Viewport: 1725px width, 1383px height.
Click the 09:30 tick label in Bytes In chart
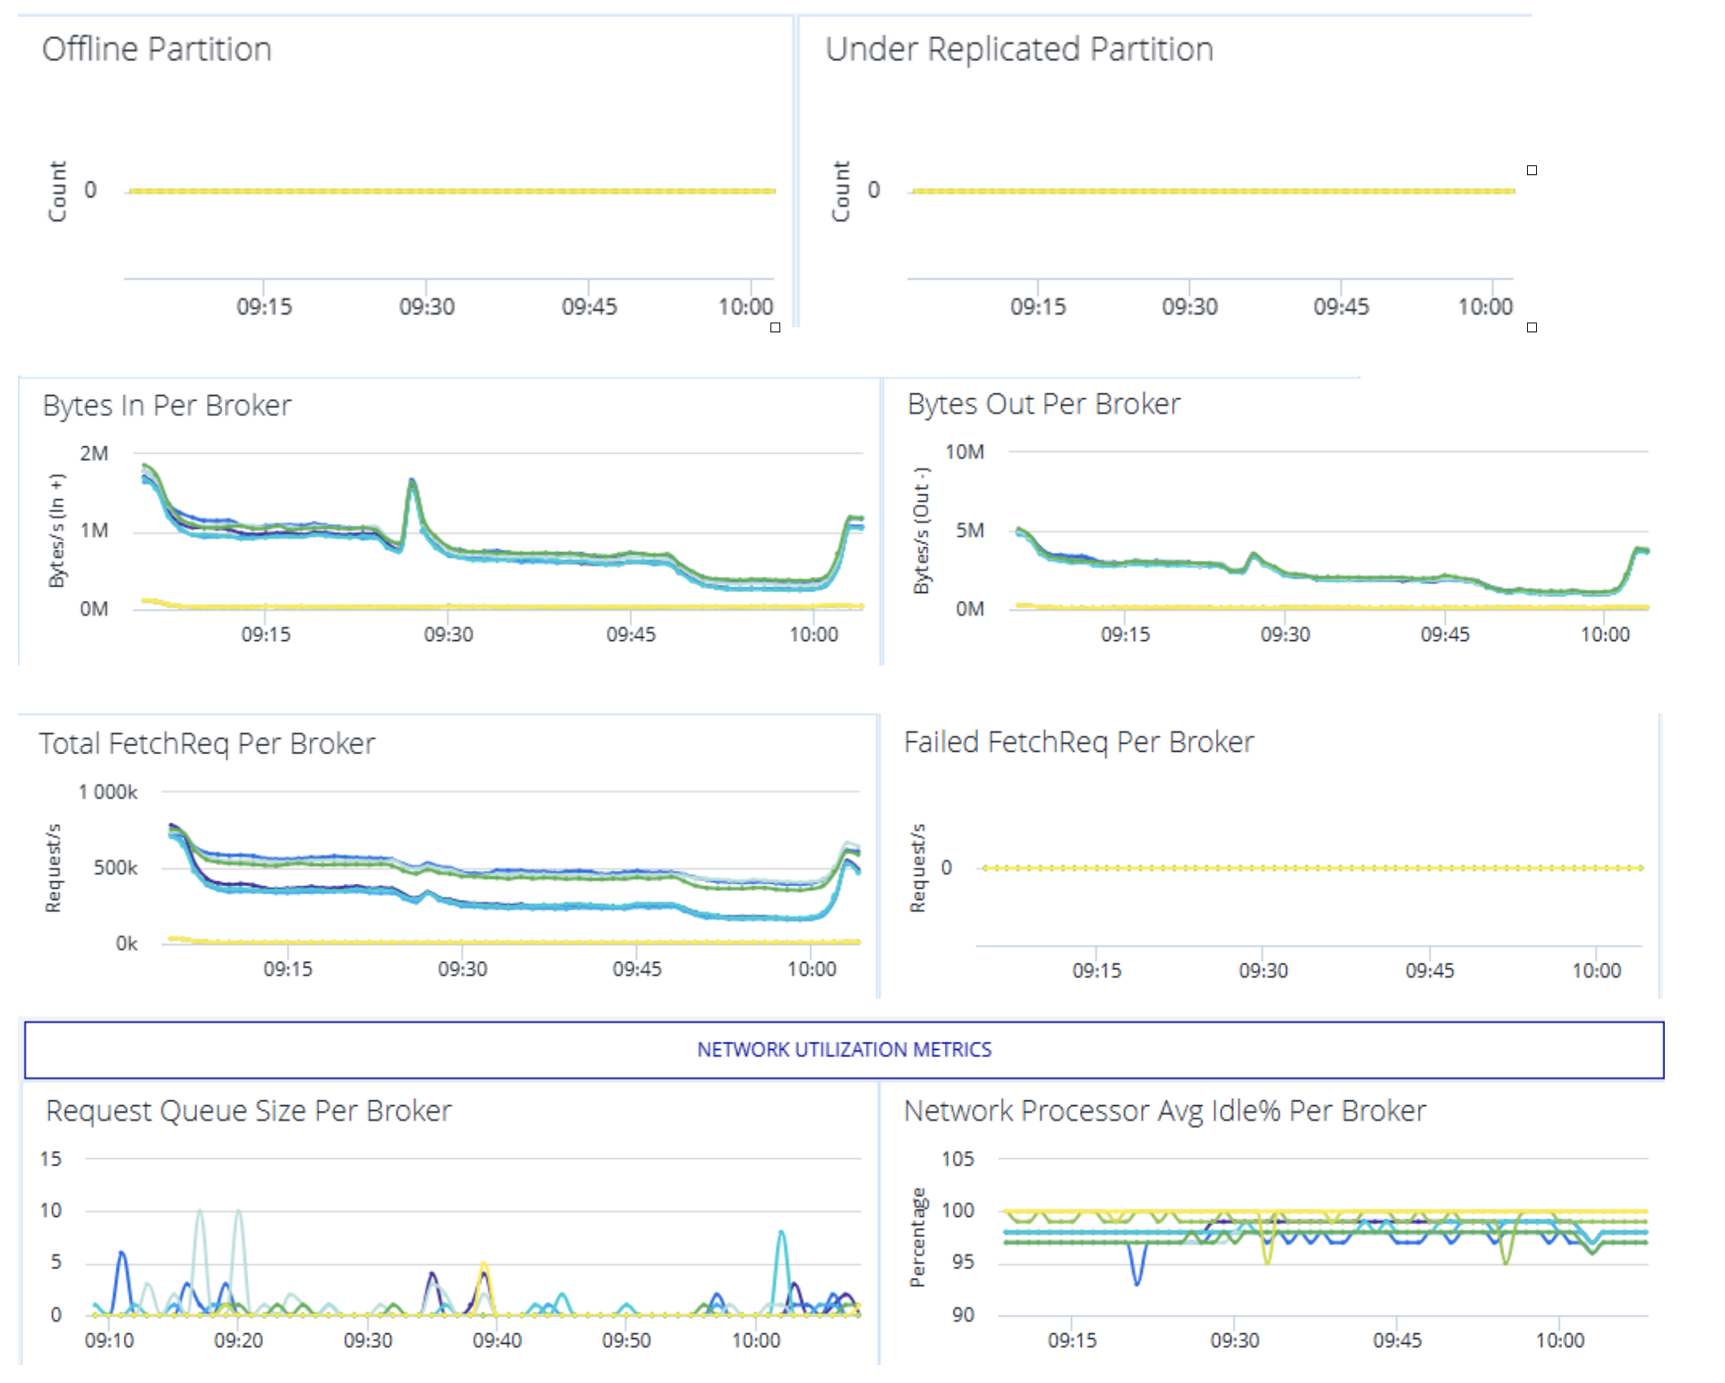[x=448, y=634]
